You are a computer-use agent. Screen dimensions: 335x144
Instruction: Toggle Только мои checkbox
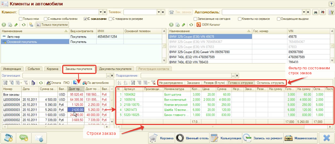point(20,19)
